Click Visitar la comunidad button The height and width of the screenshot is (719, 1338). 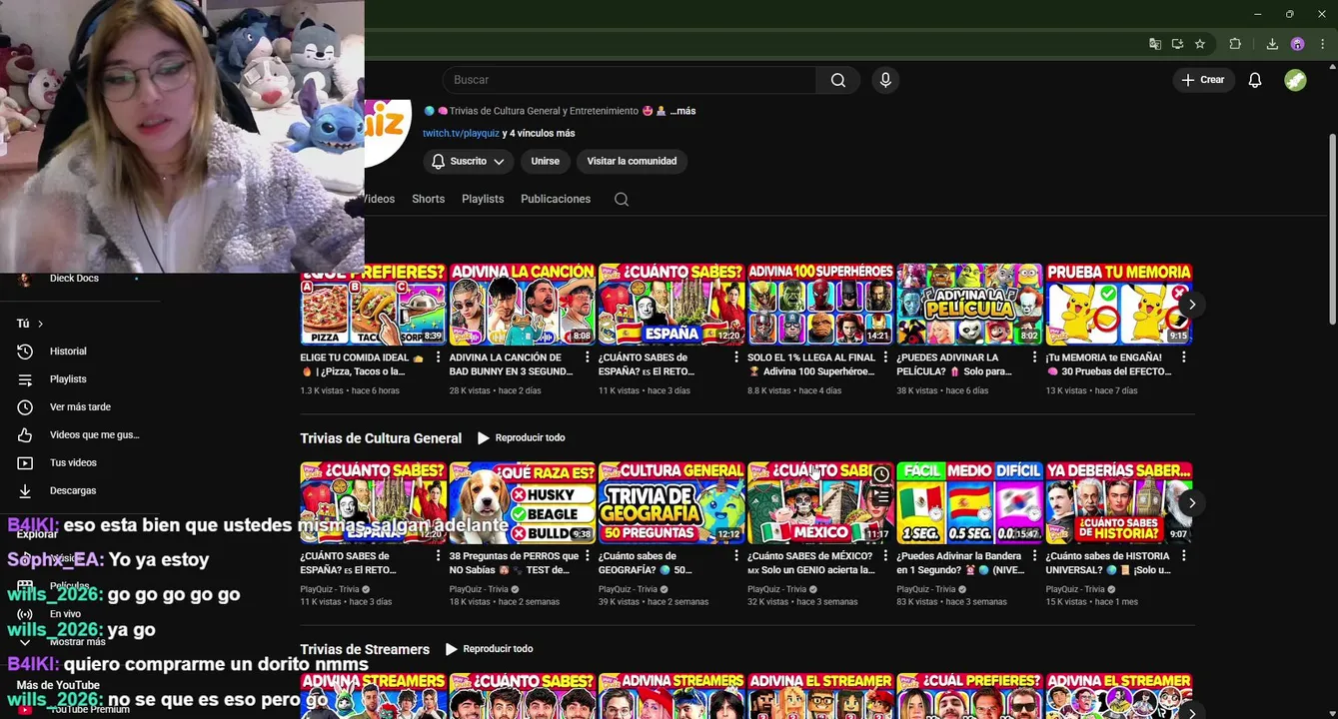point(632,161)
